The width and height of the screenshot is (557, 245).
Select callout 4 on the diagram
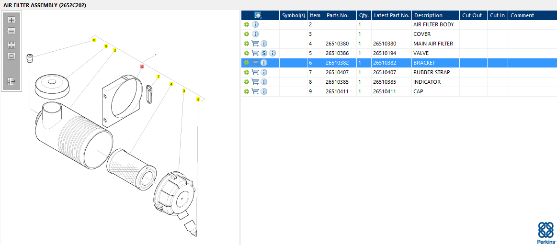[171, 84]
